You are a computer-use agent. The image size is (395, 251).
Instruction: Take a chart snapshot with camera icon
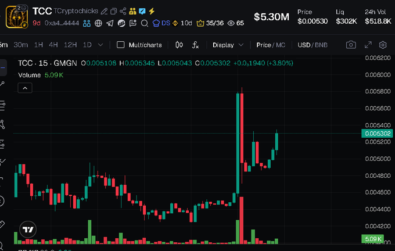tap(351, 45)
